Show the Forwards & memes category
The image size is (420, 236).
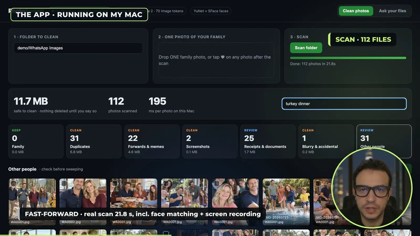[x=152, y=141]
